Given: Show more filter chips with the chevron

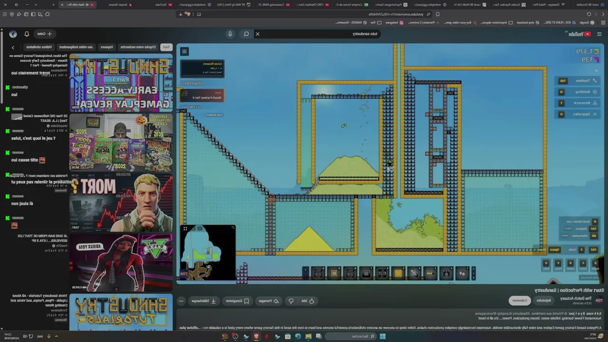Looking at the screenshot, I should coord(13,47).
